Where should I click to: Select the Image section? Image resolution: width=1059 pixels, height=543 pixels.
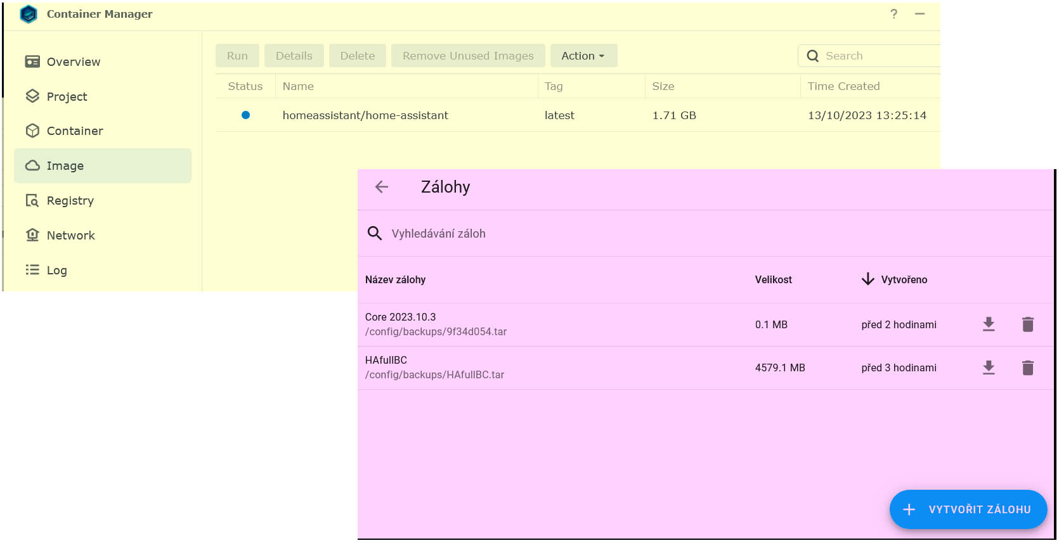coord(103,165)
